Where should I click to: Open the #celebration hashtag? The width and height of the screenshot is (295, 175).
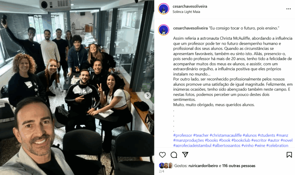277,145
